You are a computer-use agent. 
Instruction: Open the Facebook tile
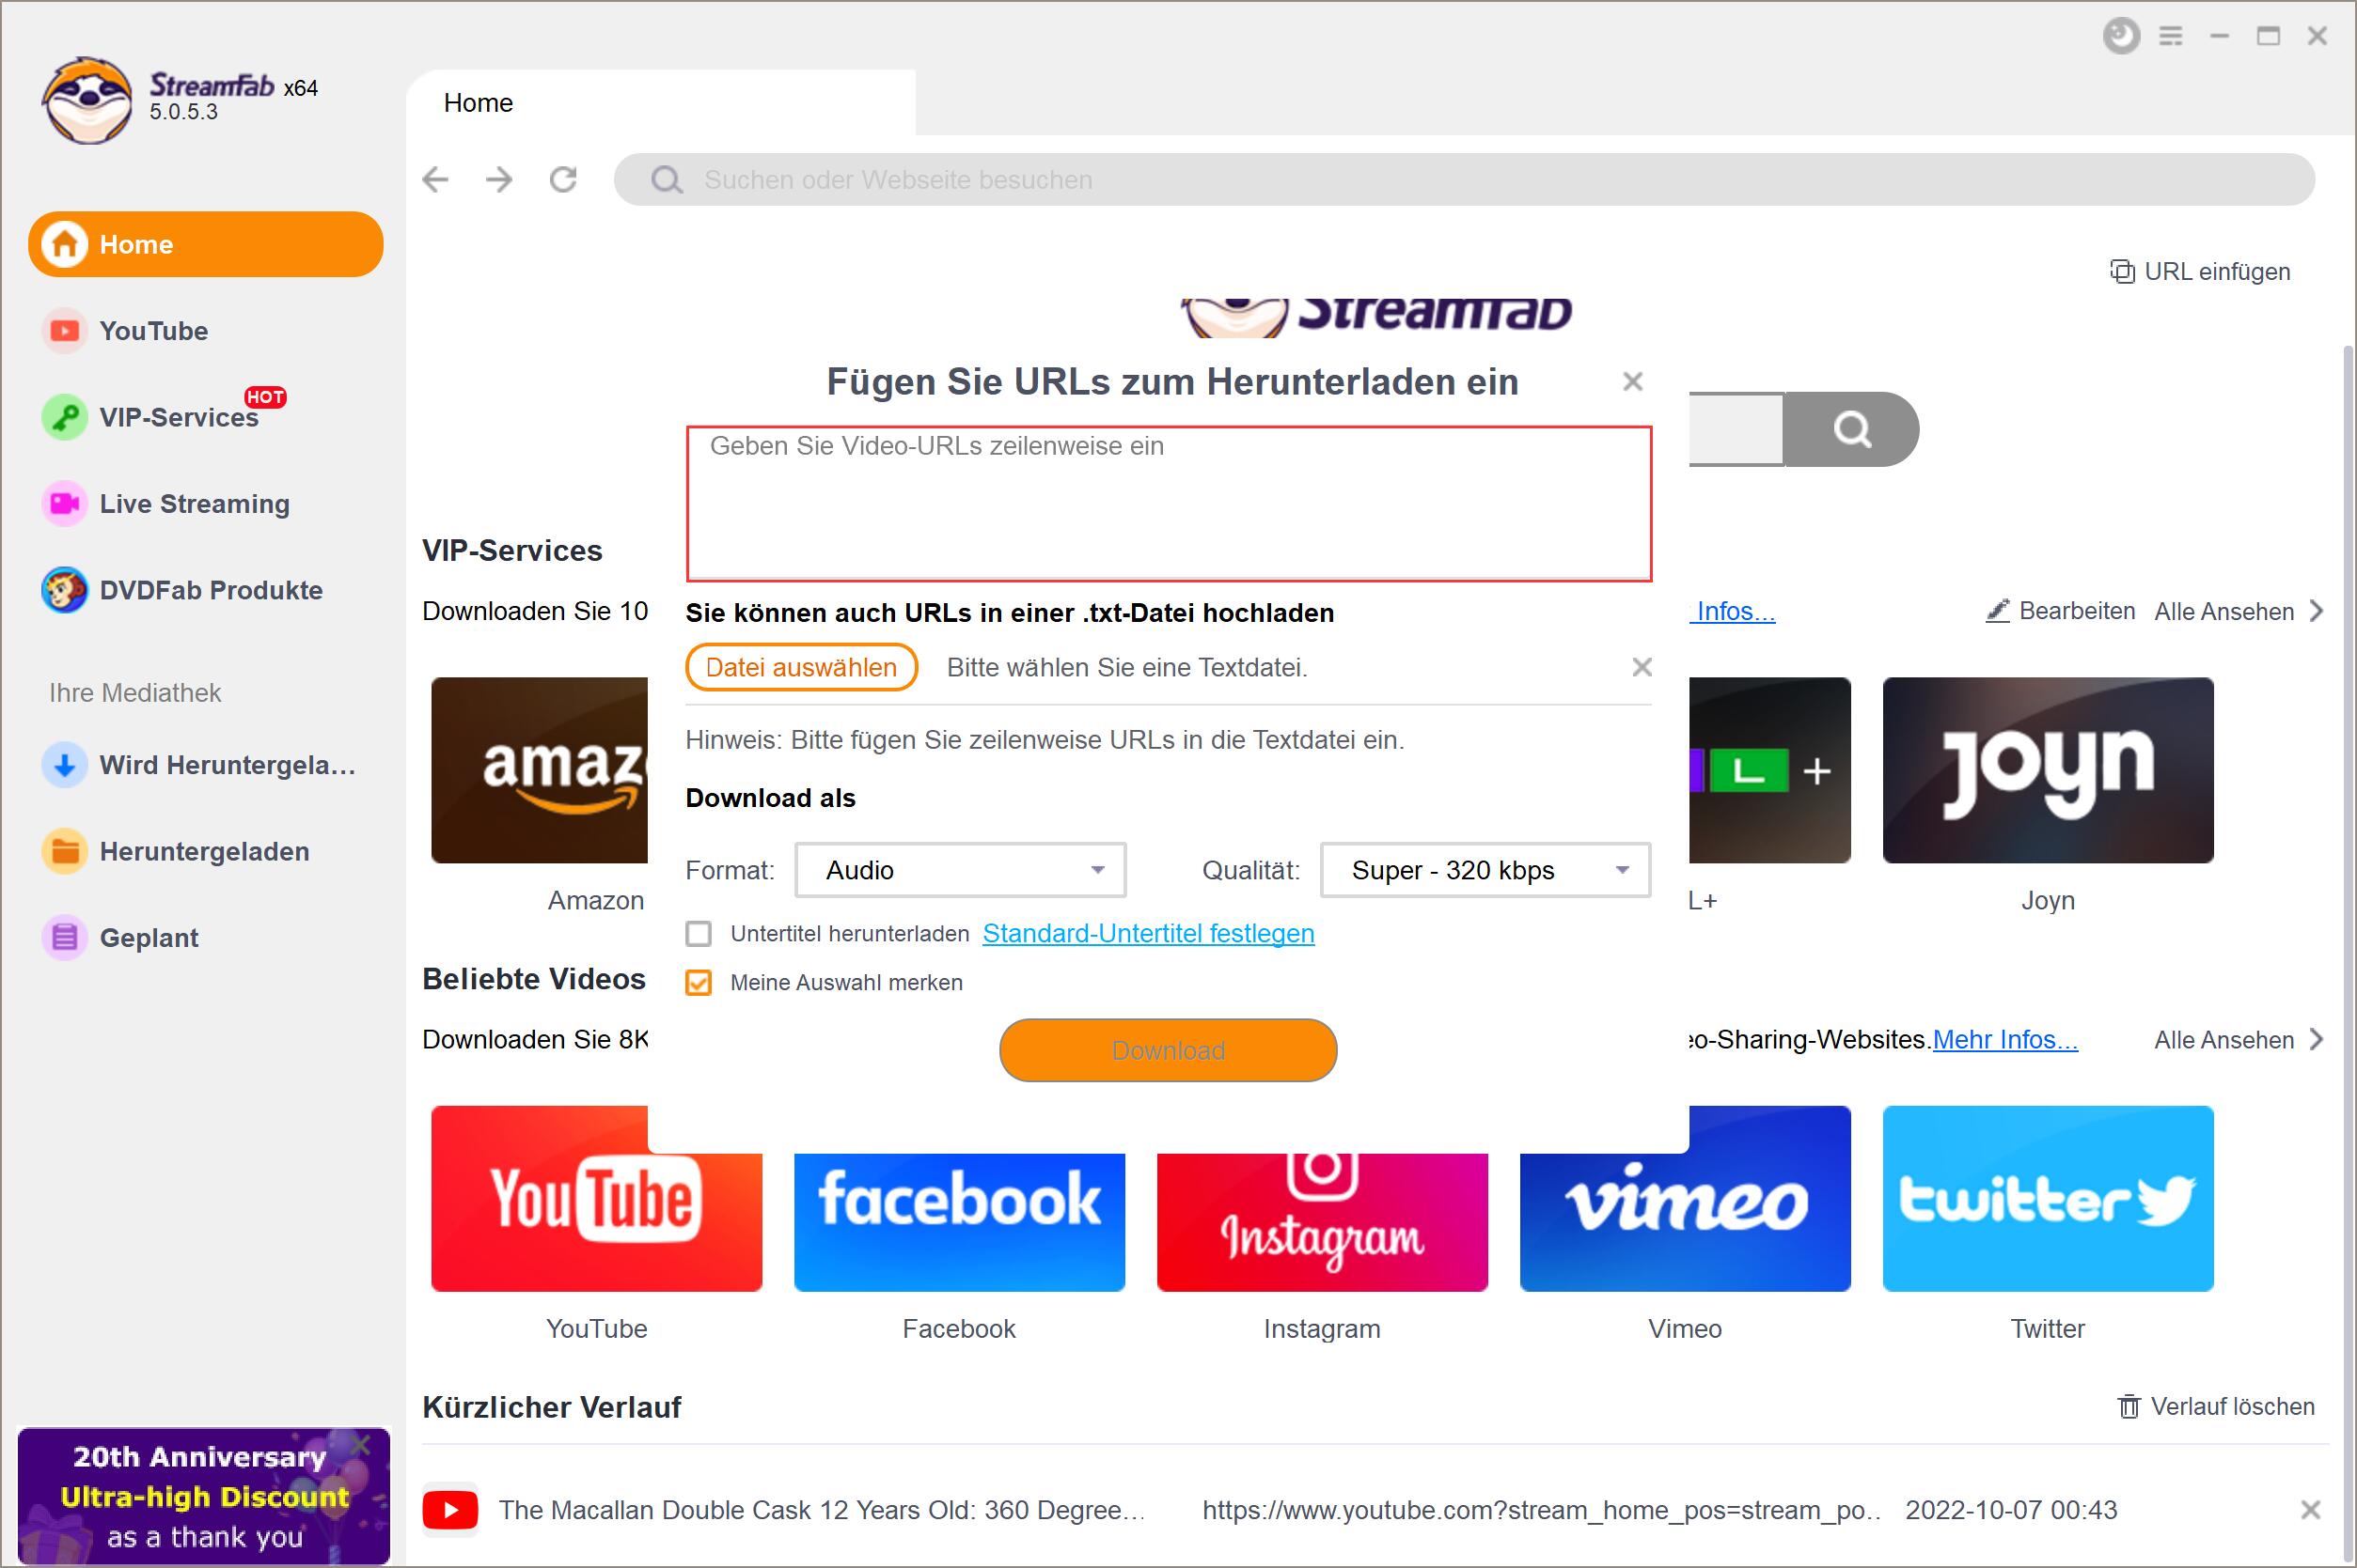pos(959,1221)
